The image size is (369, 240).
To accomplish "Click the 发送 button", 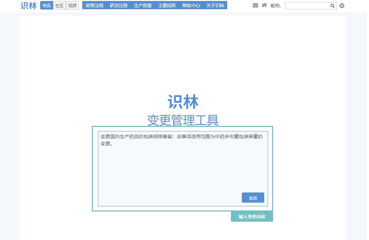I will [253, 198].
